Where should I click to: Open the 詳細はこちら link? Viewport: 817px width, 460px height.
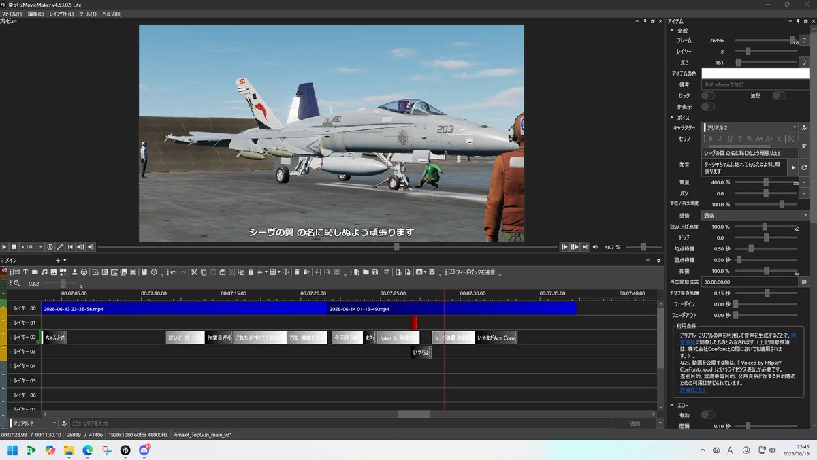pos(692,390)
